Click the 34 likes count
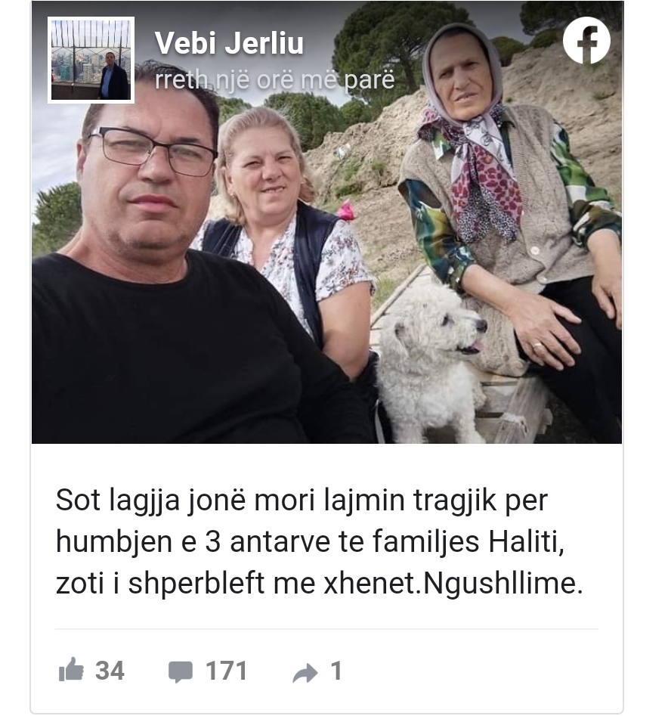The height and width of the screenshot is (716, 668). tap(110, 671)
